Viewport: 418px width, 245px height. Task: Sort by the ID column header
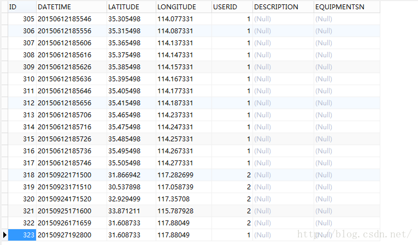click(x=22, y=7)
